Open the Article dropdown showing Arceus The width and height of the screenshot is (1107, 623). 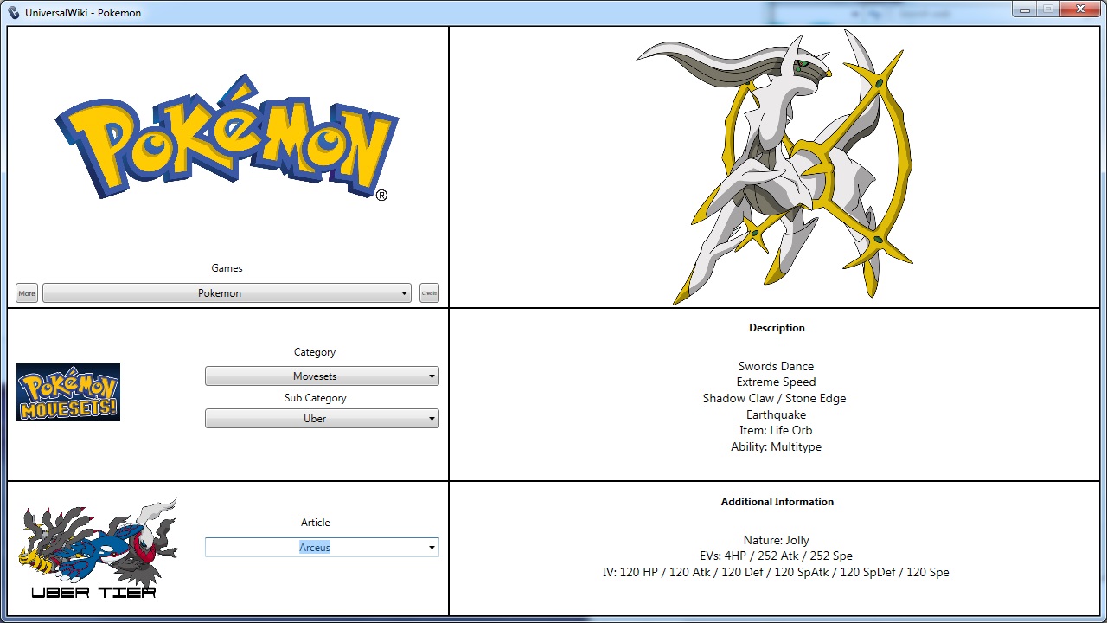(x=322, y=547)
